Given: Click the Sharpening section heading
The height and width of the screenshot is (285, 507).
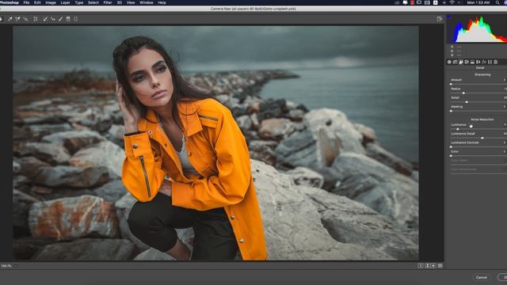Looking at the screenshot, I should [482, 74].
